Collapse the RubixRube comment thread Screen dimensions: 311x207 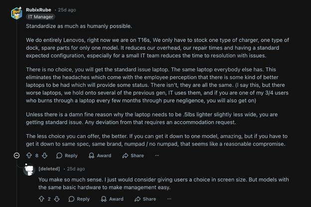pos(16,156)
